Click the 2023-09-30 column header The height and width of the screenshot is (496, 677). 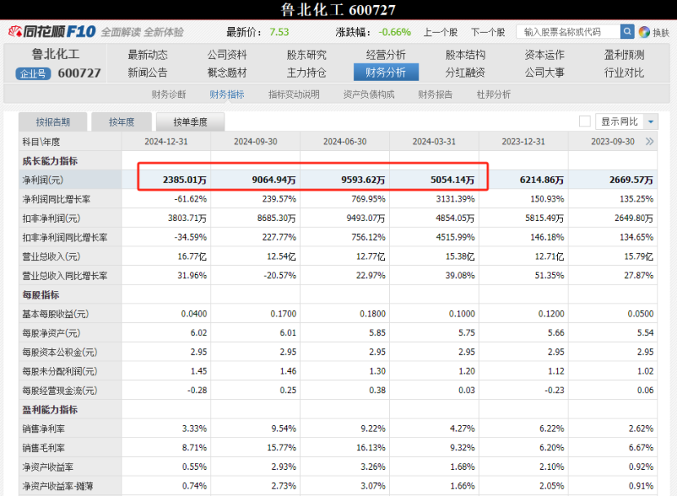[x=613, y=142]
